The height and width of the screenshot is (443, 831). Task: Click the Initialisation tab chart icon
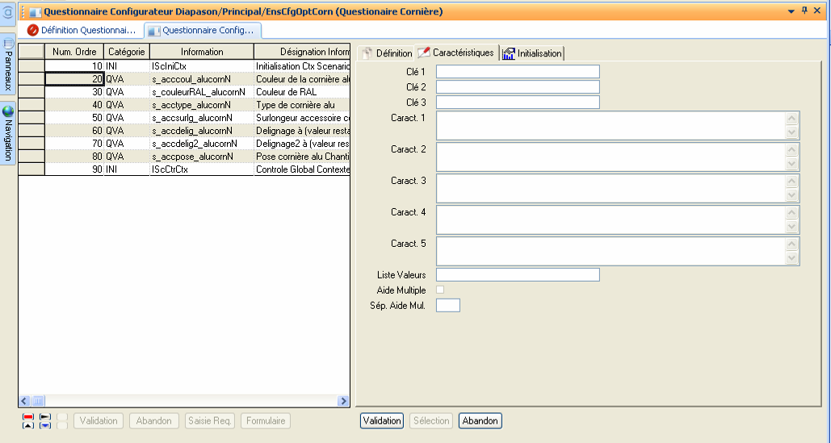tap(509, 53)
